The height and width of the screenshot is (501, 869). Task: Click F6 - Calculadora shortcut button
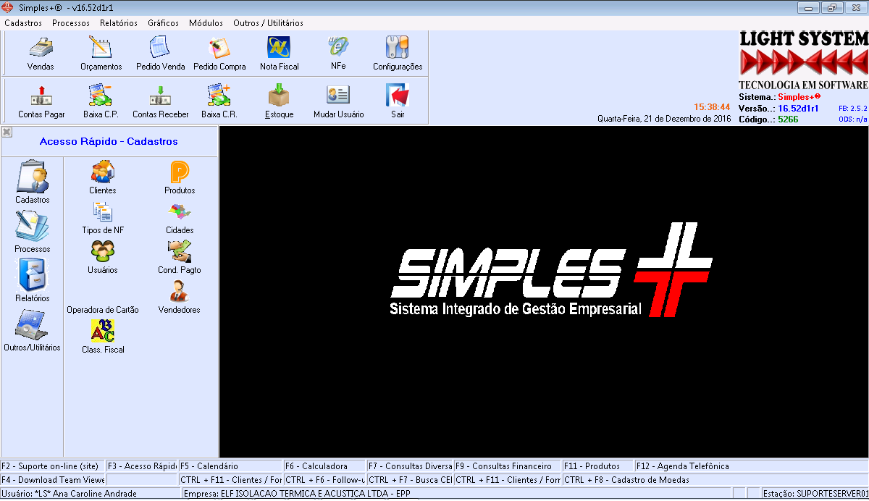[x=324, y=466]
